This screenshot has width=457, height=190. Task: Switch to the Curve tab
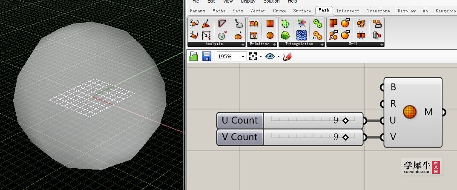tap(279, 11)
